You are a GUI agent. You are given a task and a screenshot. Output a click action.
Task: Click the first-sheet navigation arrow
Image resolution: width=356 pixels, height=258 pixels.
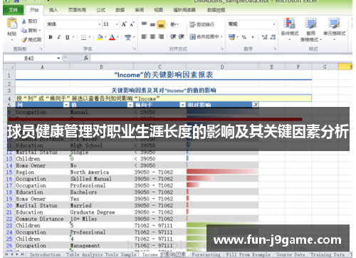pos(6,254)
